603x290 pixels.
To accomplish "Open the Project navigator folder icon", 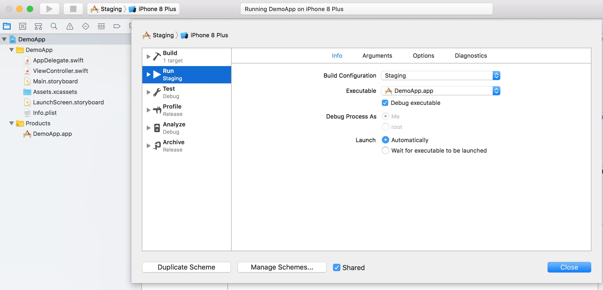I will (7, 26).
